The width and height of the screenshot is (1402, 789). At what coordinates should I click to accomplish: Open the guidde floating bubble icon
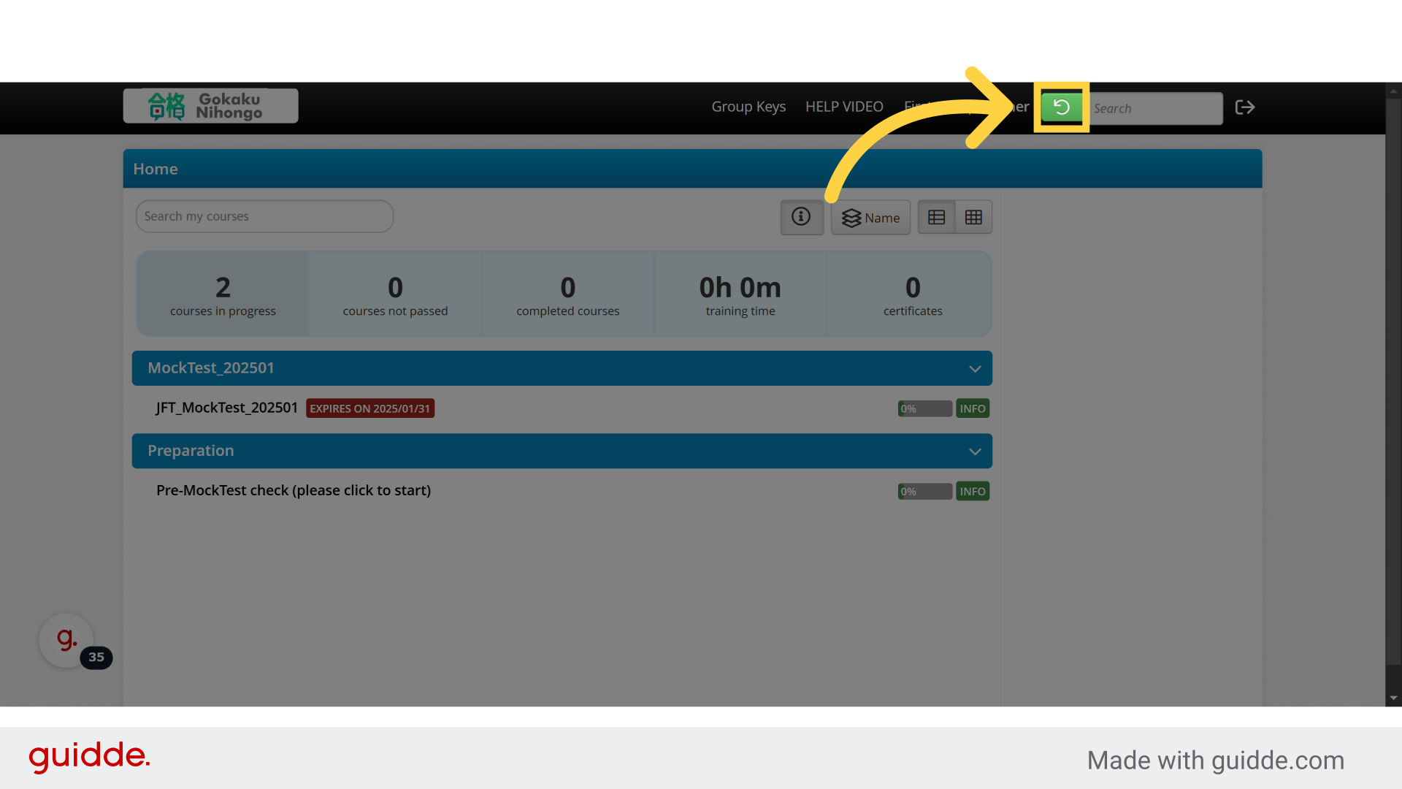pyautogui.click(x=66, y=640)
